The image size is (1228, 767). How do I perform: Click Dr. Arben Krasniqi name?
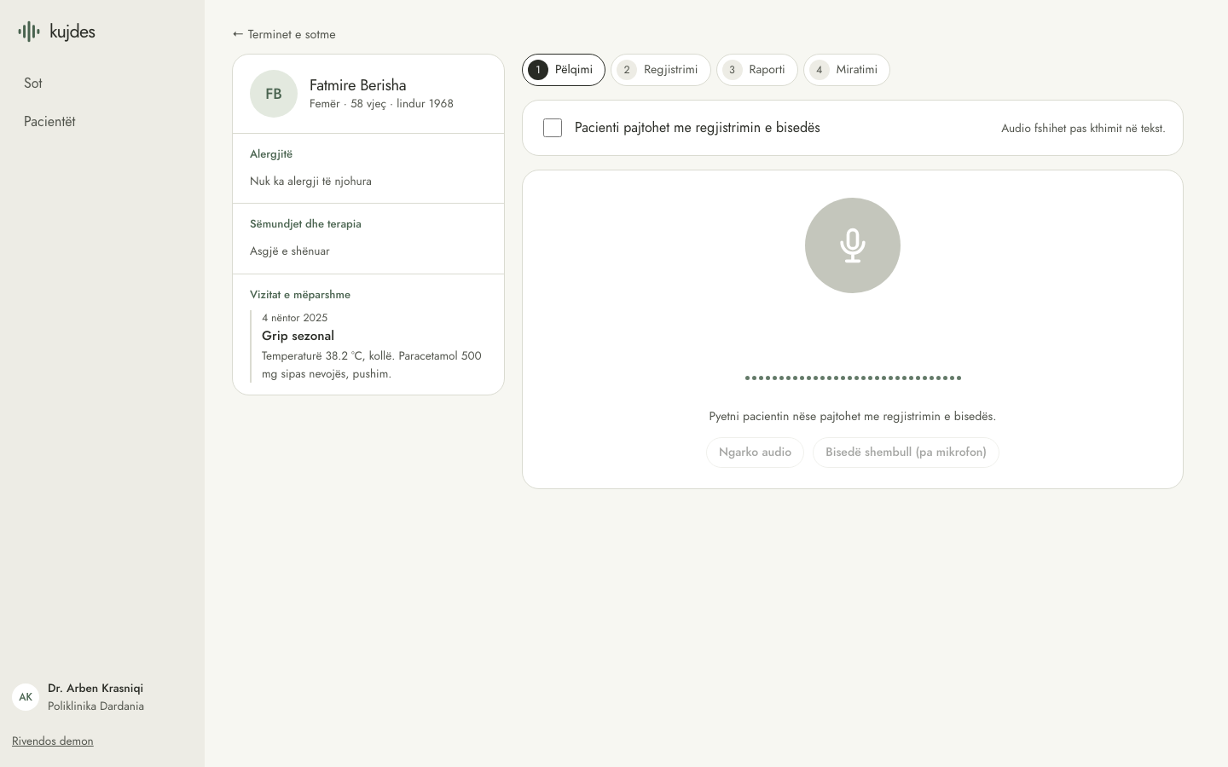click(x=96, y=688)
